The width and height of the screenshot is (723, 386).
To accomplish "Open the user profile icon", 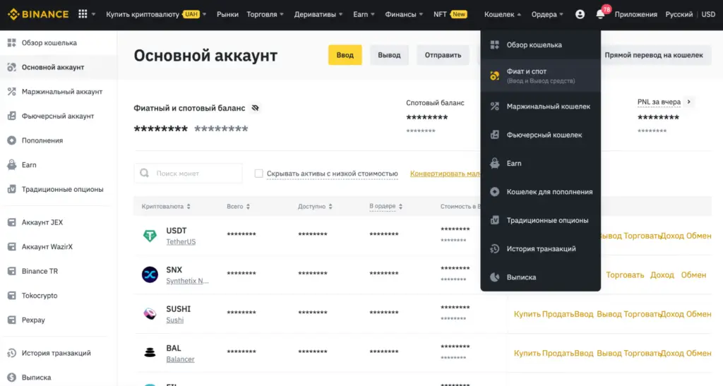I will [580, 14].
